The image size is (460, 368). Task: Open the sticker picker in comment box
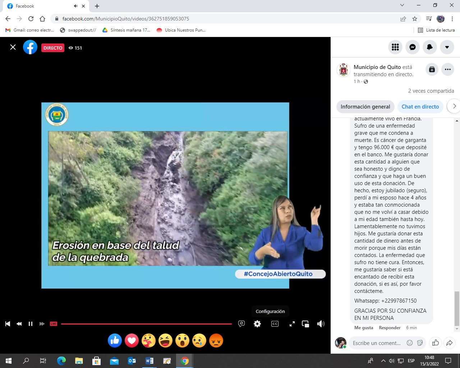[x=420, y=343]
